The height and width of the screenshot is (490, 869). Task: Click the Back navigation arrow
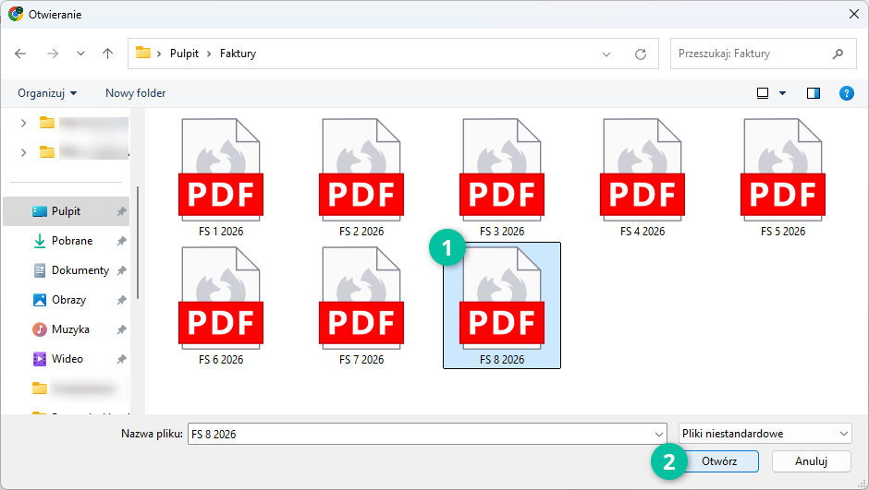pyautogui.click(x=21, y=54)
